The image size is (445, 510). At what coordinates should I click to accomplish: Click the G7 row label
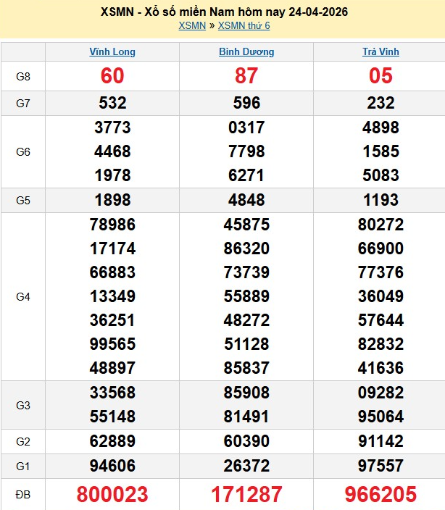23,103
